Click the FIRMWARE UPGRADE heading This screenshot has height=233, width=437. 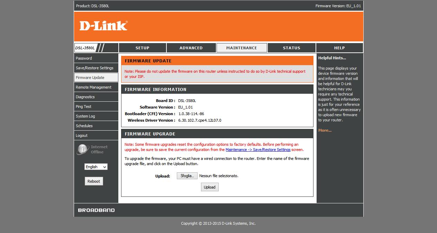(x=150, y=134)
